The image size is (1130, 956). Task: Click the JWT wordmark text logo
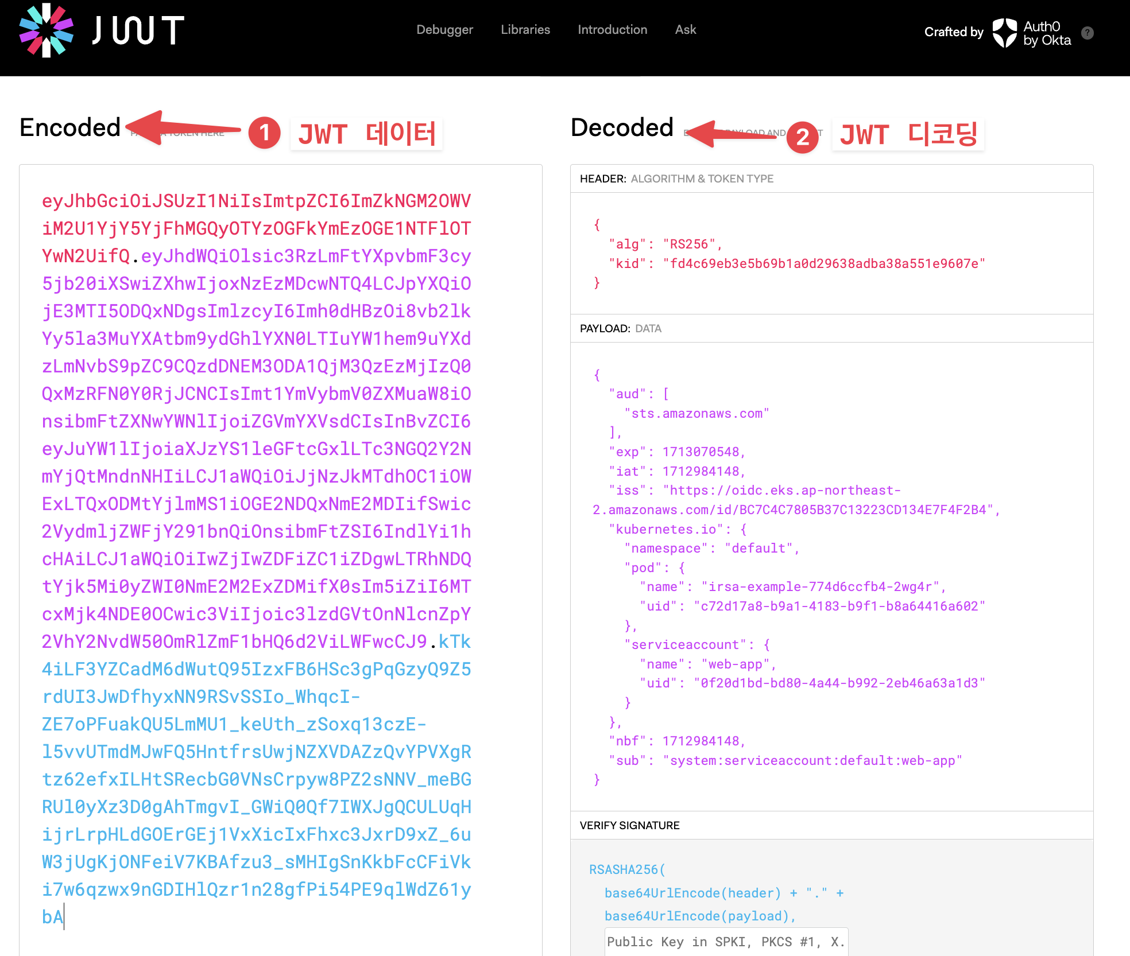(x=138, y=30)
